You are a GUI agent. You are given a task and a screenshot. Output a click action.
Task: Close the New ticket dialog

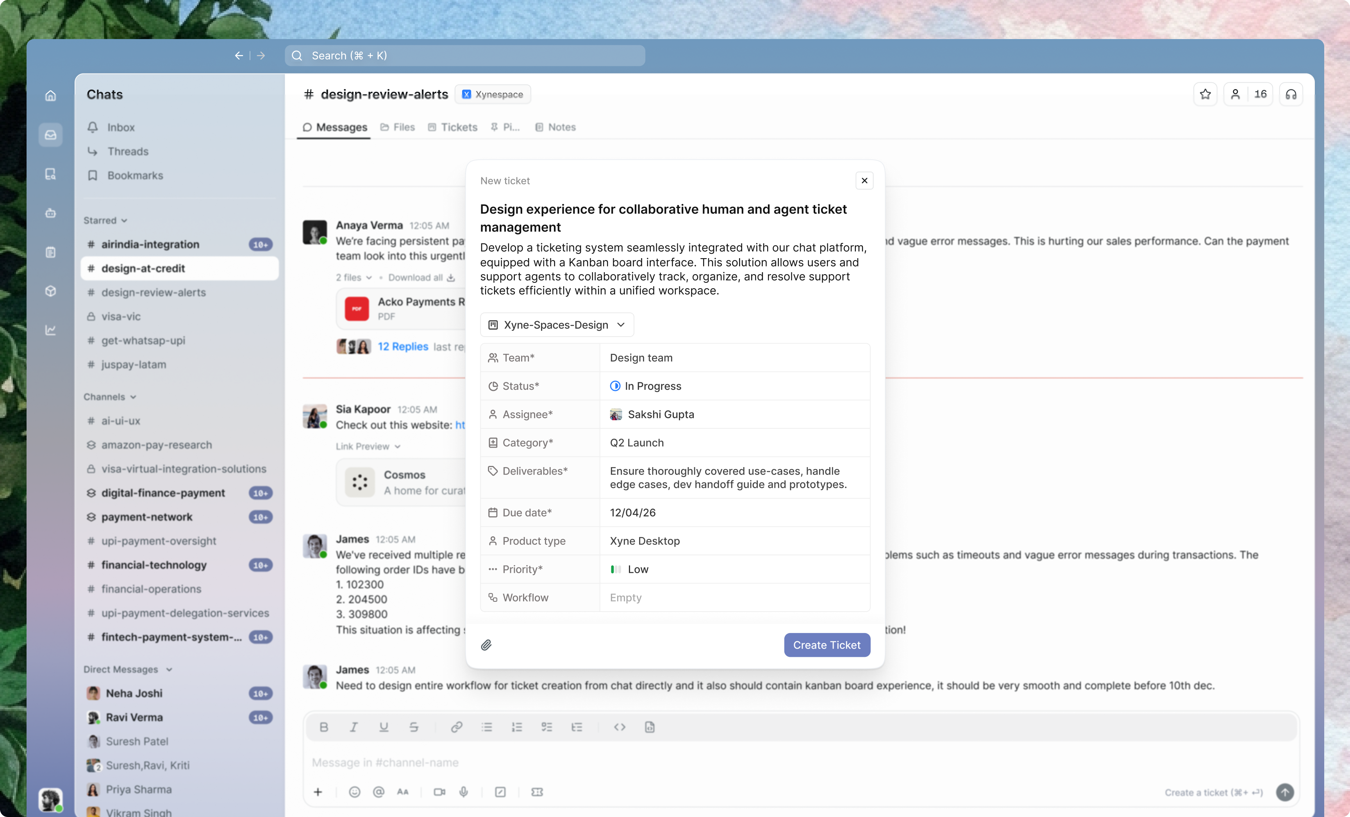tap(864, 181)
